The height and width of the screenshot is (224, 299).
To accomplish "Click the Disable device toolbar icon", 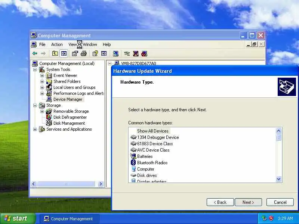I will [x=144, y=53].
